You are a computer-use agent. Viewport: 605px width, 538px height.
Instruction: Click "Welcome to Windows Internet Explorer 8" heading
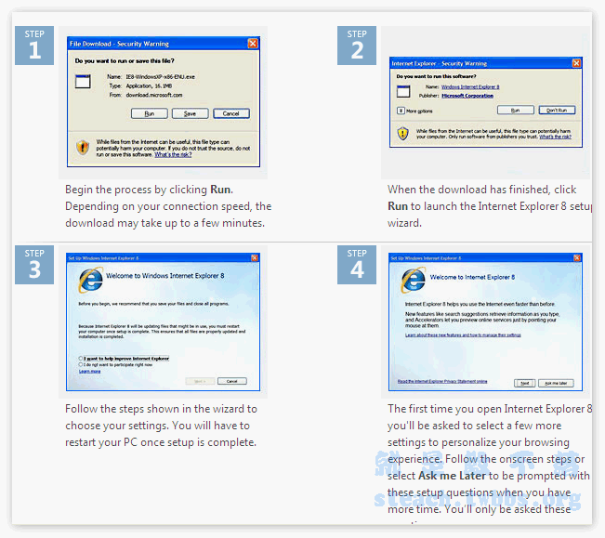(x=165, y=276)
